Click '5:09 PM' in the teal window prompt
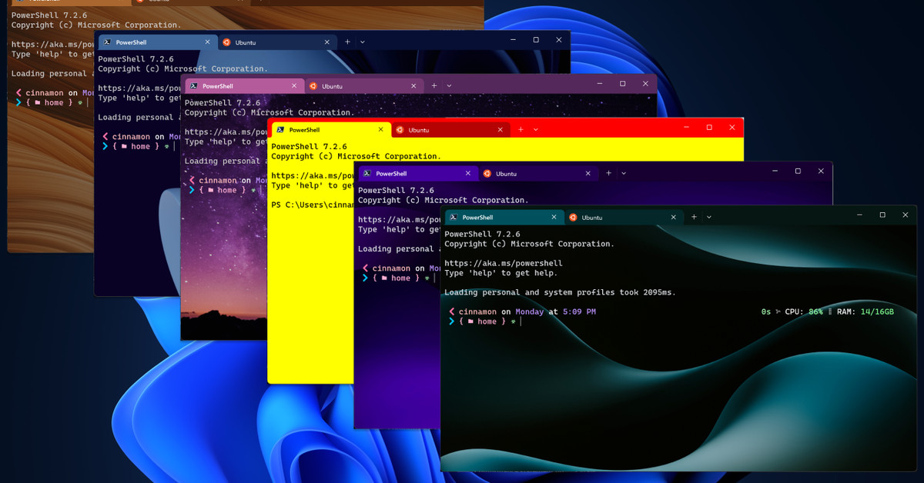 578,311
